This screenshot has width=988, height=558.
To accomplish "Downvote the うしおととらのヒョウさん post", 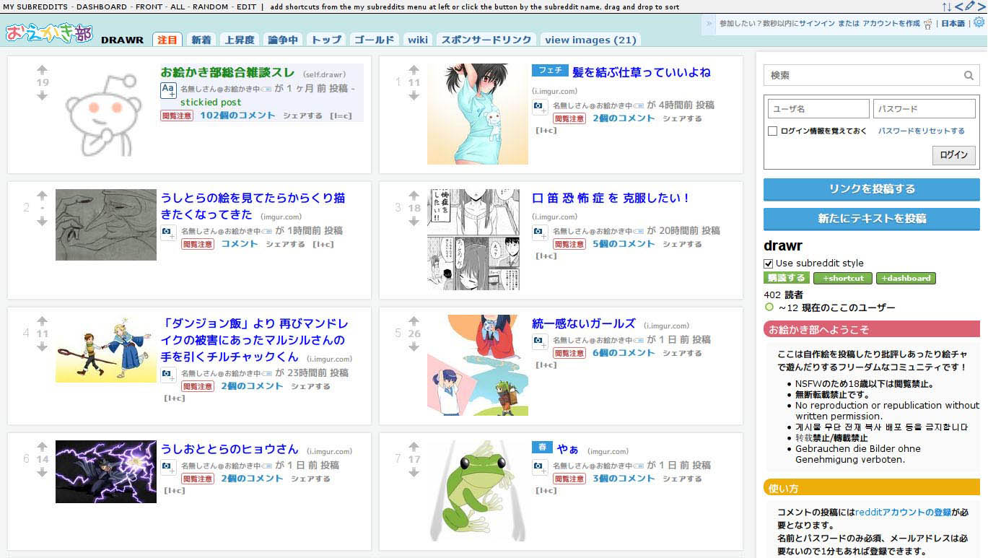I will (42, 473).
